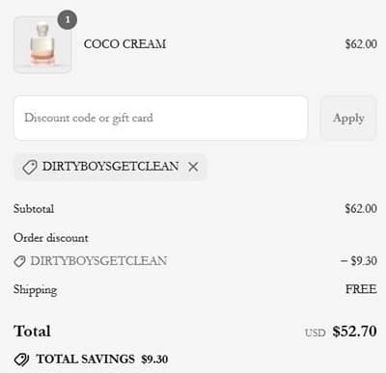Click the tags icon next to Total Savings
Image resolution: width=386 pixels, height=373 pixels.
coord(21,360)
